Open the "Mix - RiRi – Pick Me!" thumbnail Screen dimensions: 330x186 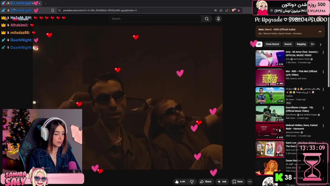coord(270,77)
